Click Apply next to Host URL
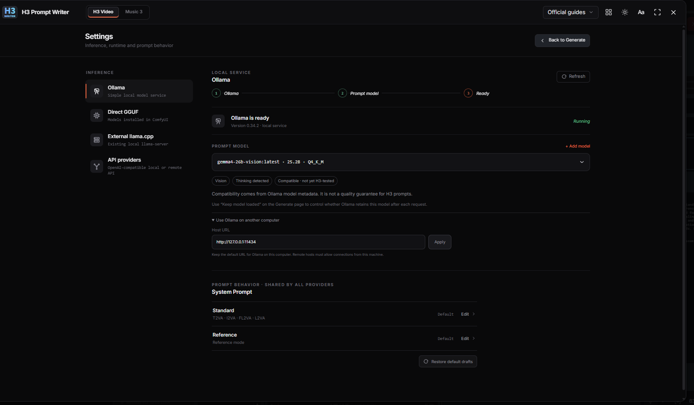This screenshot has width=694, height=405. point(440,242)
